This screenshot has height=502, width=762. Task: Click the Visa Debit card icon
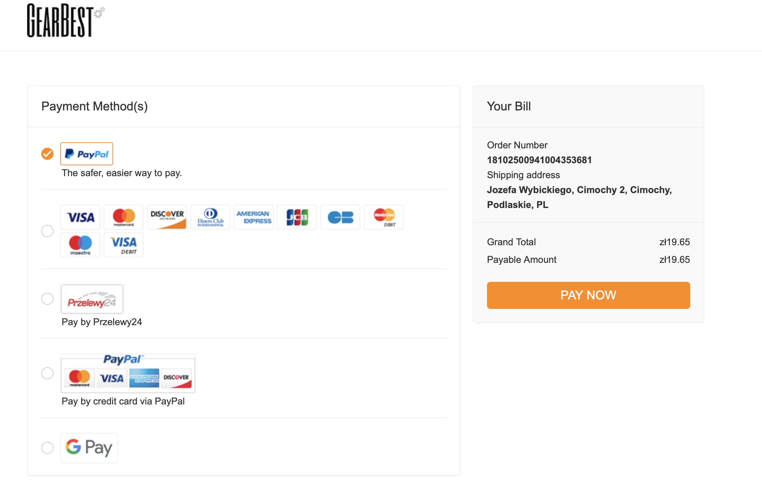(x=124, y=245)
